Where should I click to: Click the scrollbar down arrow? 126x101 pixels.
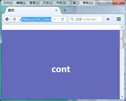click(x=122, y=97)
